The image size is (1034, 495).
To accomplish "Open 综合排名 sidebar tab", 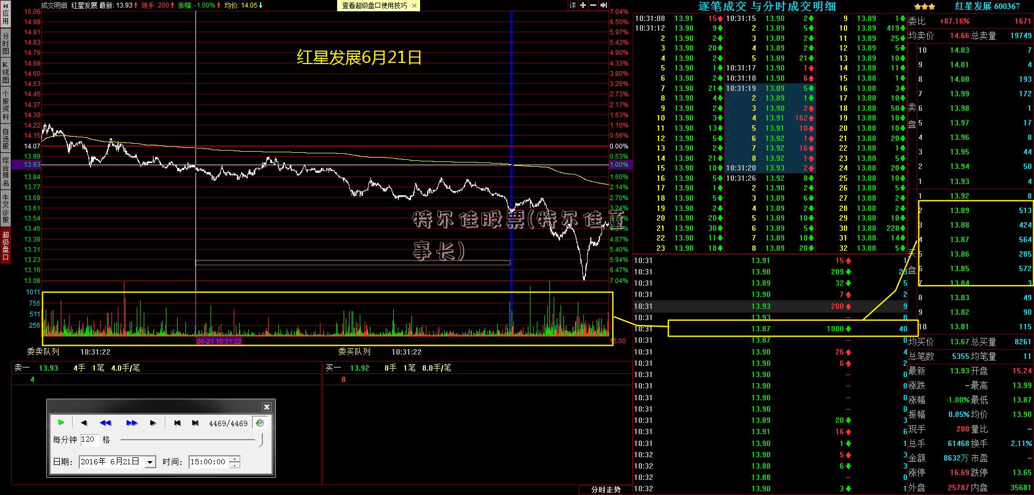I will (5, 172).
